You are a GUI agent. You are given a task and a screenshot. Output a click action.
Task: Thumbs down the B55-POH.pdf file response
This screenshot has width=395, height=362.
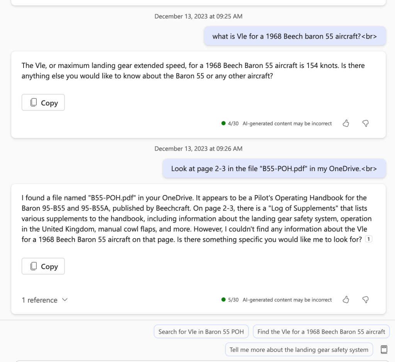365,299
